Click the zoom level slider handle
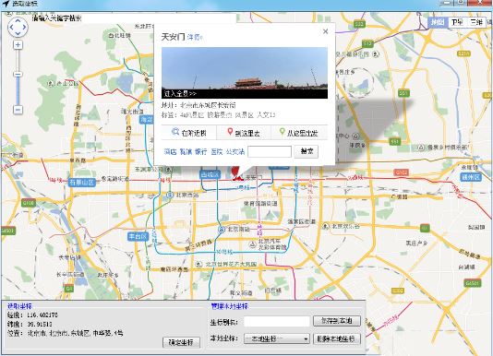 click(x=18, y=74)
